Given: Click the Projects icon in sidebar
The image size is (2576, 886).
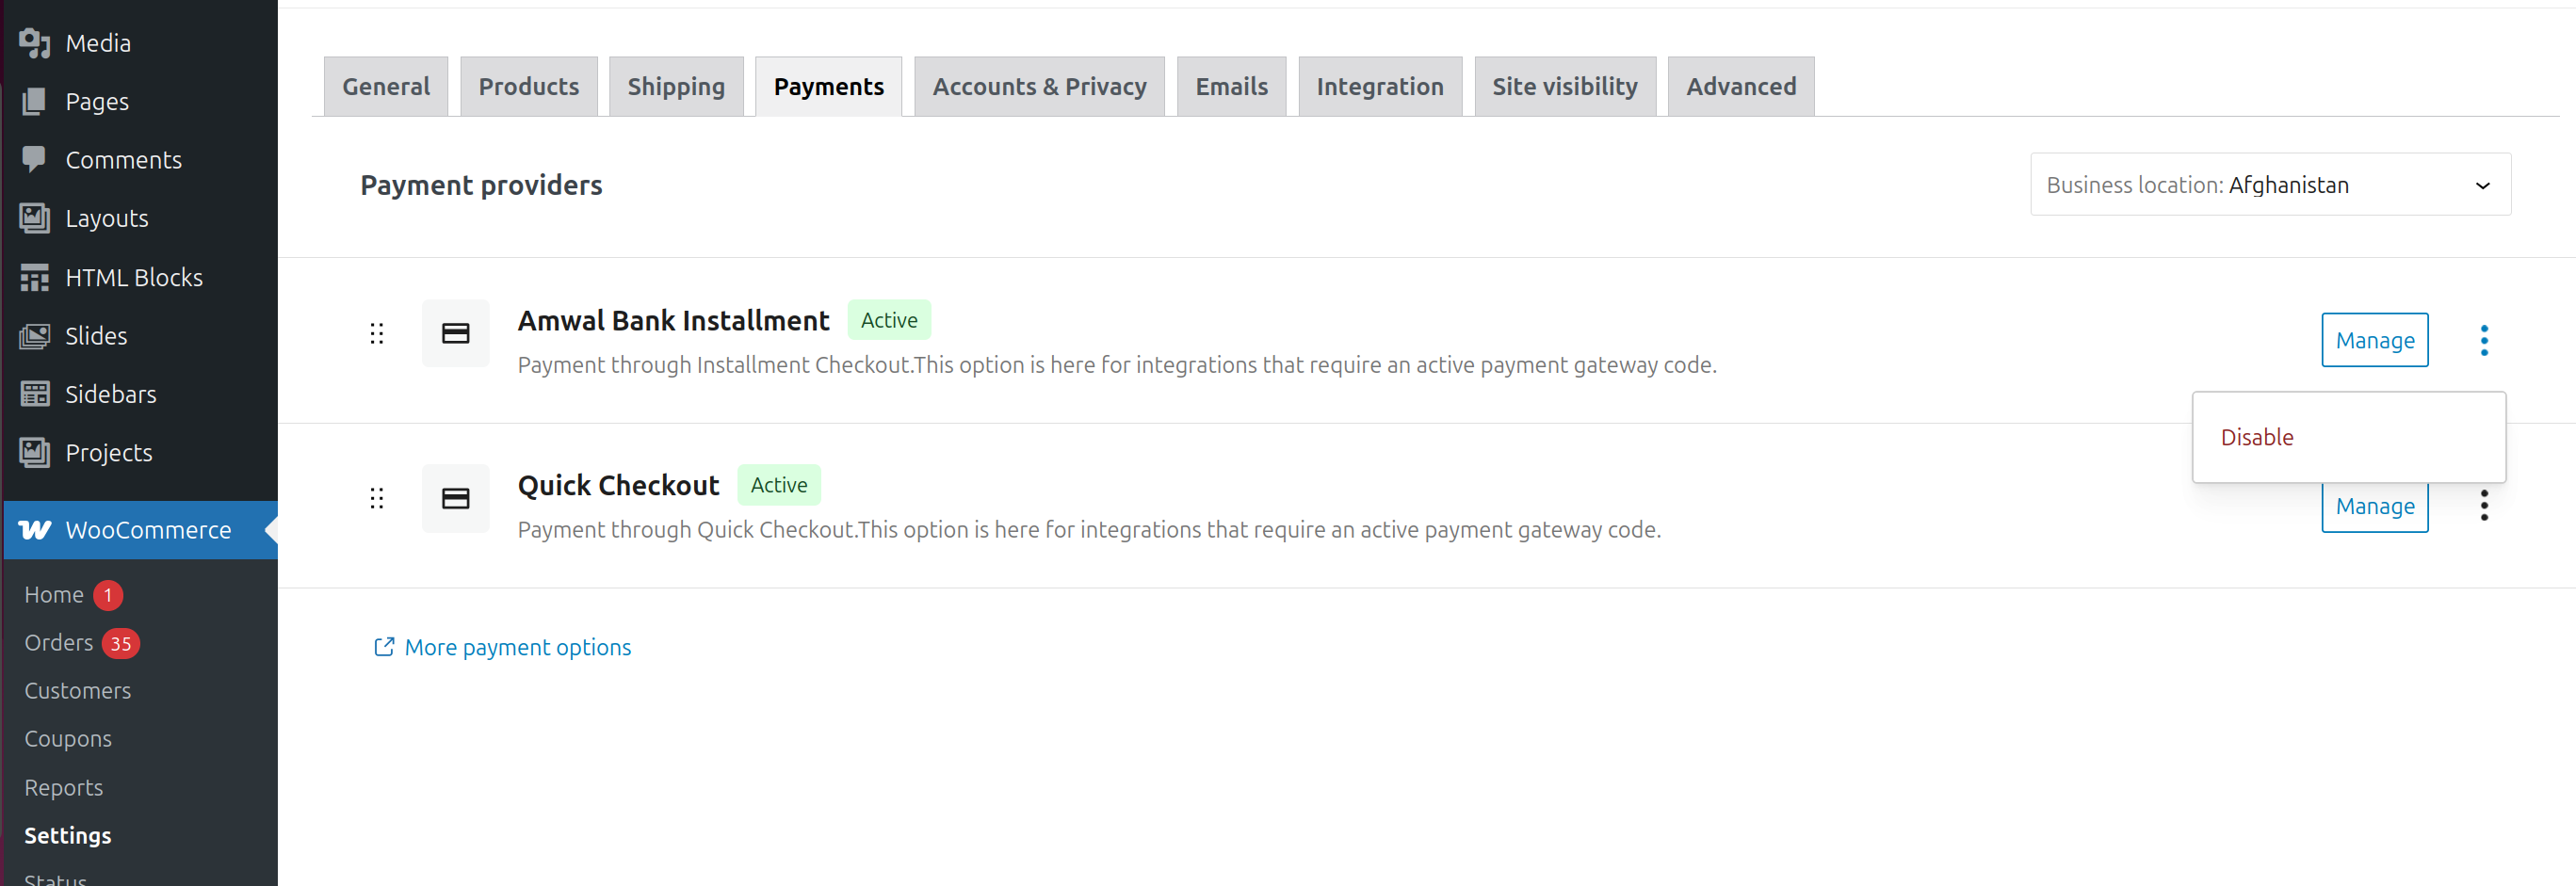Looking at the screenshot, I should [x=35, y=453].
